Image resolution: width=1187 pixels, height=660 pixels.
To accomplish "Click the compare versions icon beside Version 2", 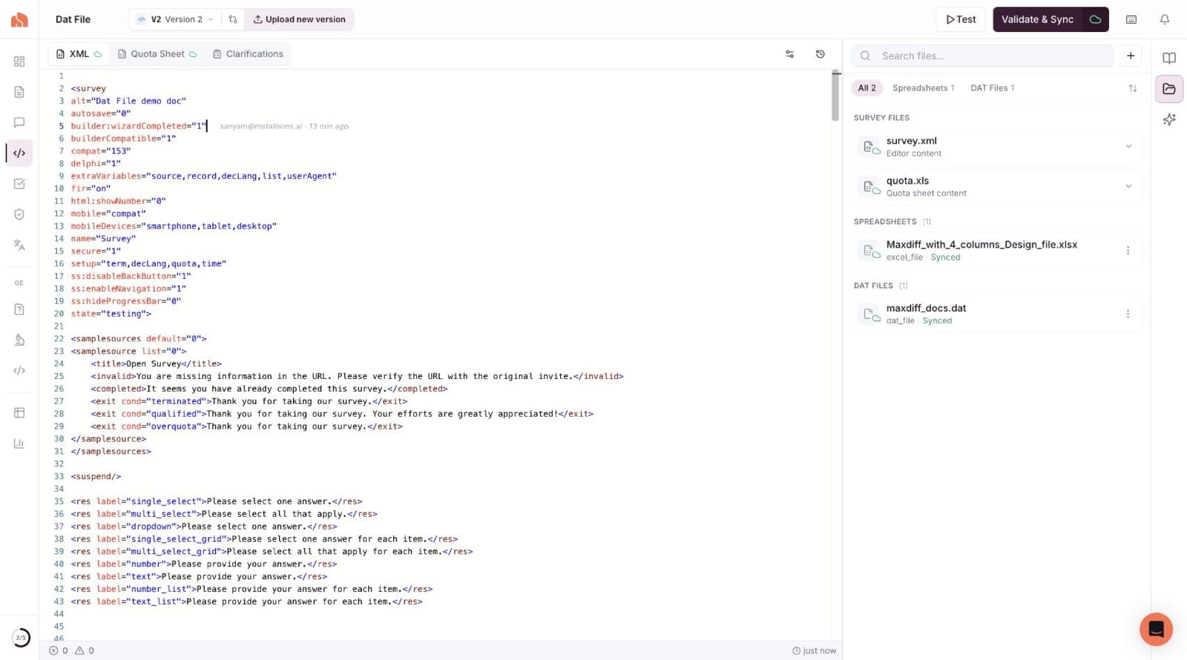I will [233, 19].
